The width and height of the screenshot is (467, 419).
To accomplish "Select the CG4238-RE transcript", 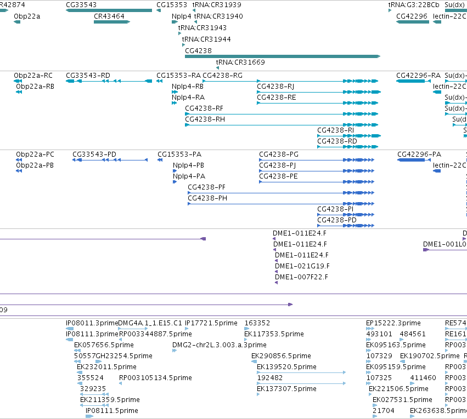I will [x=318, y=103].
